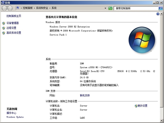Screen dimensions: 164x123
Task: Click the computer icon in address bar
Action: coord(18,8)
